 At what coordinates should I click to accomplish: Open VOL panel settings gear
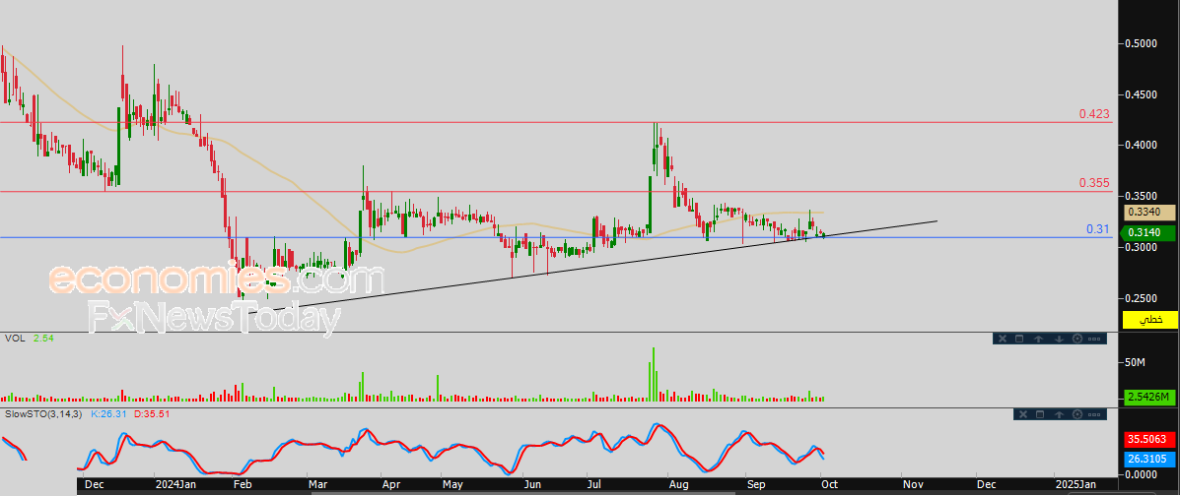pos(1076,340)
